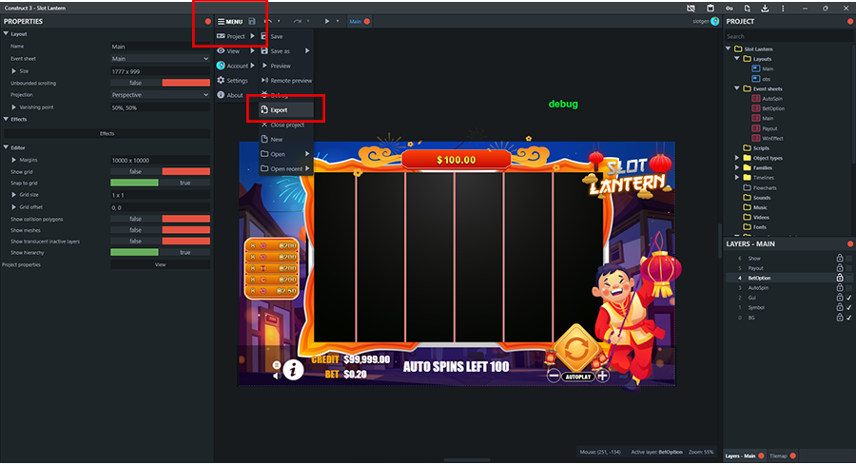Uncheck visibility of Symbol layer
856x465 pixels.
click(x=849, y=307)
